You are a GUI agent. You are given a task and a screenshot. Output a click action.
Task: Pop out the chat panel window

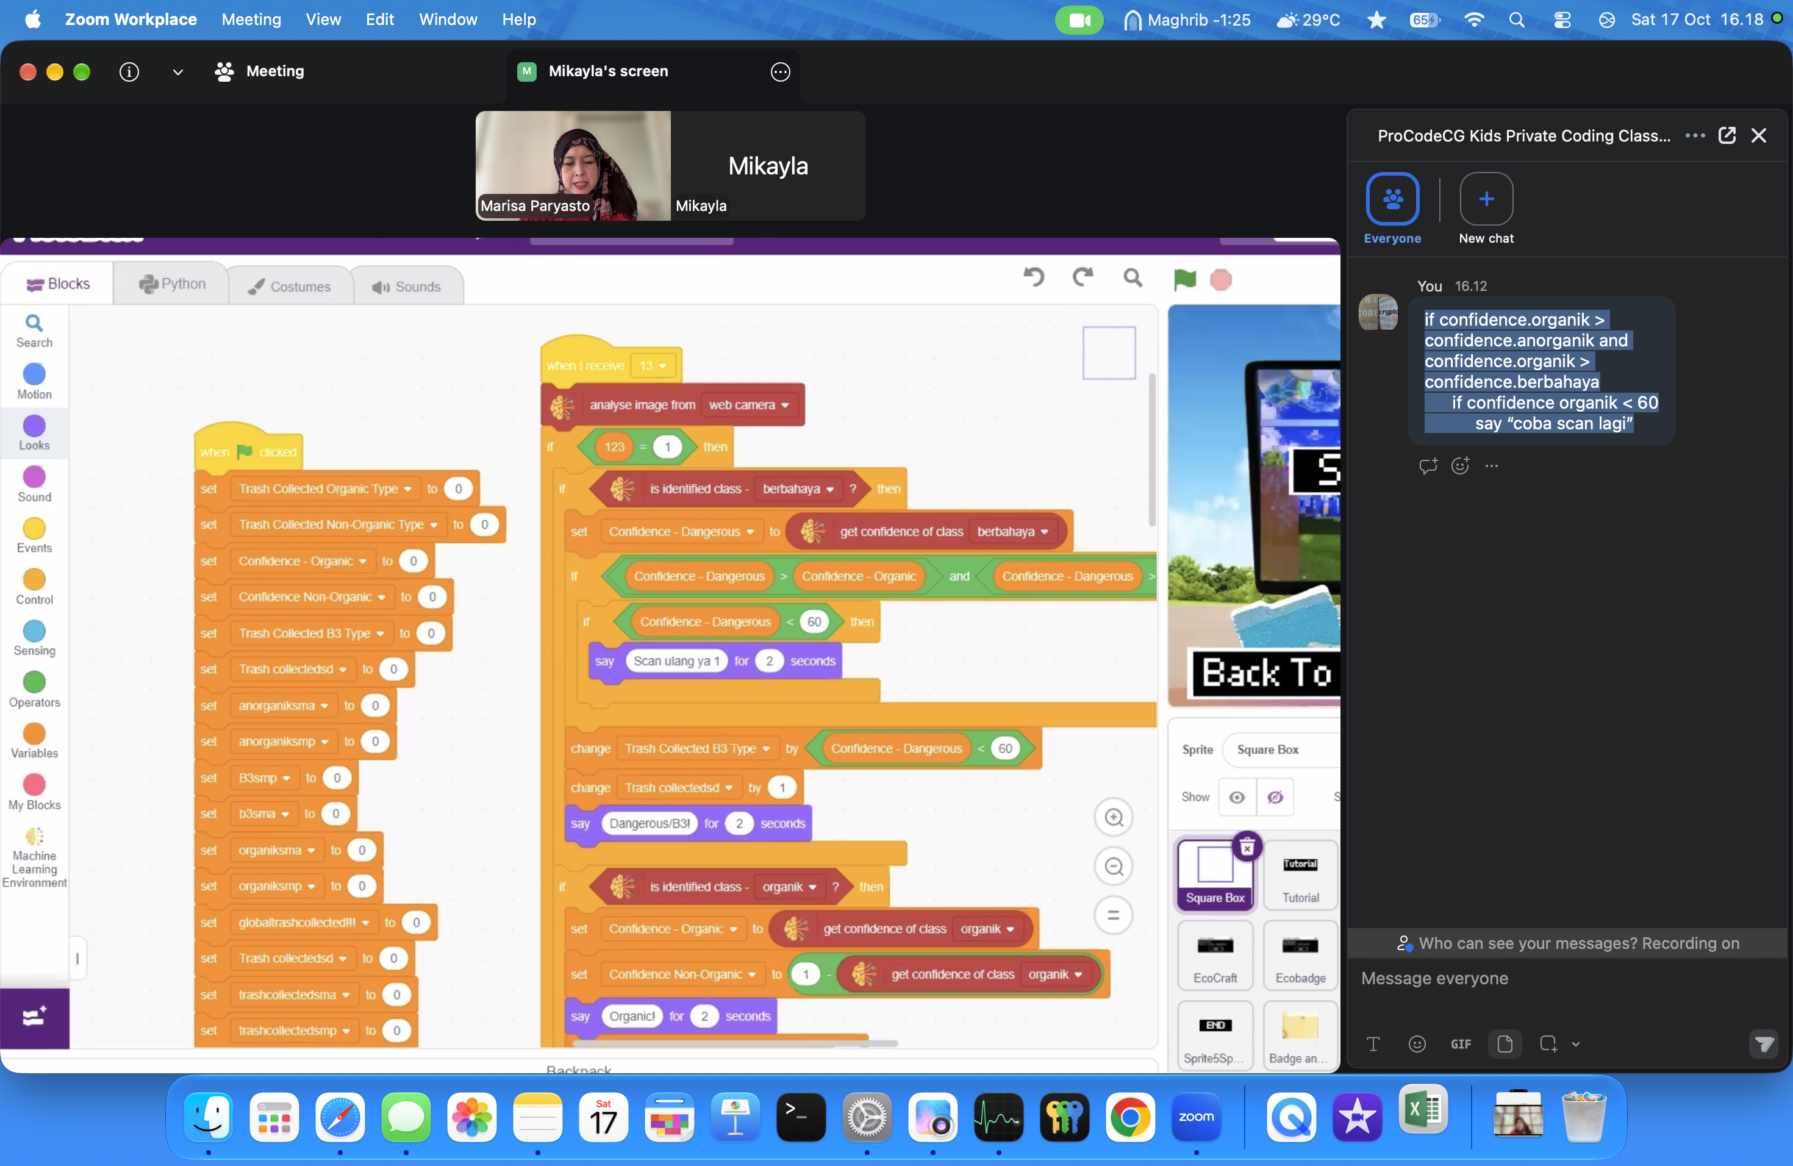pyautogui.click(x=1727, y=135)
